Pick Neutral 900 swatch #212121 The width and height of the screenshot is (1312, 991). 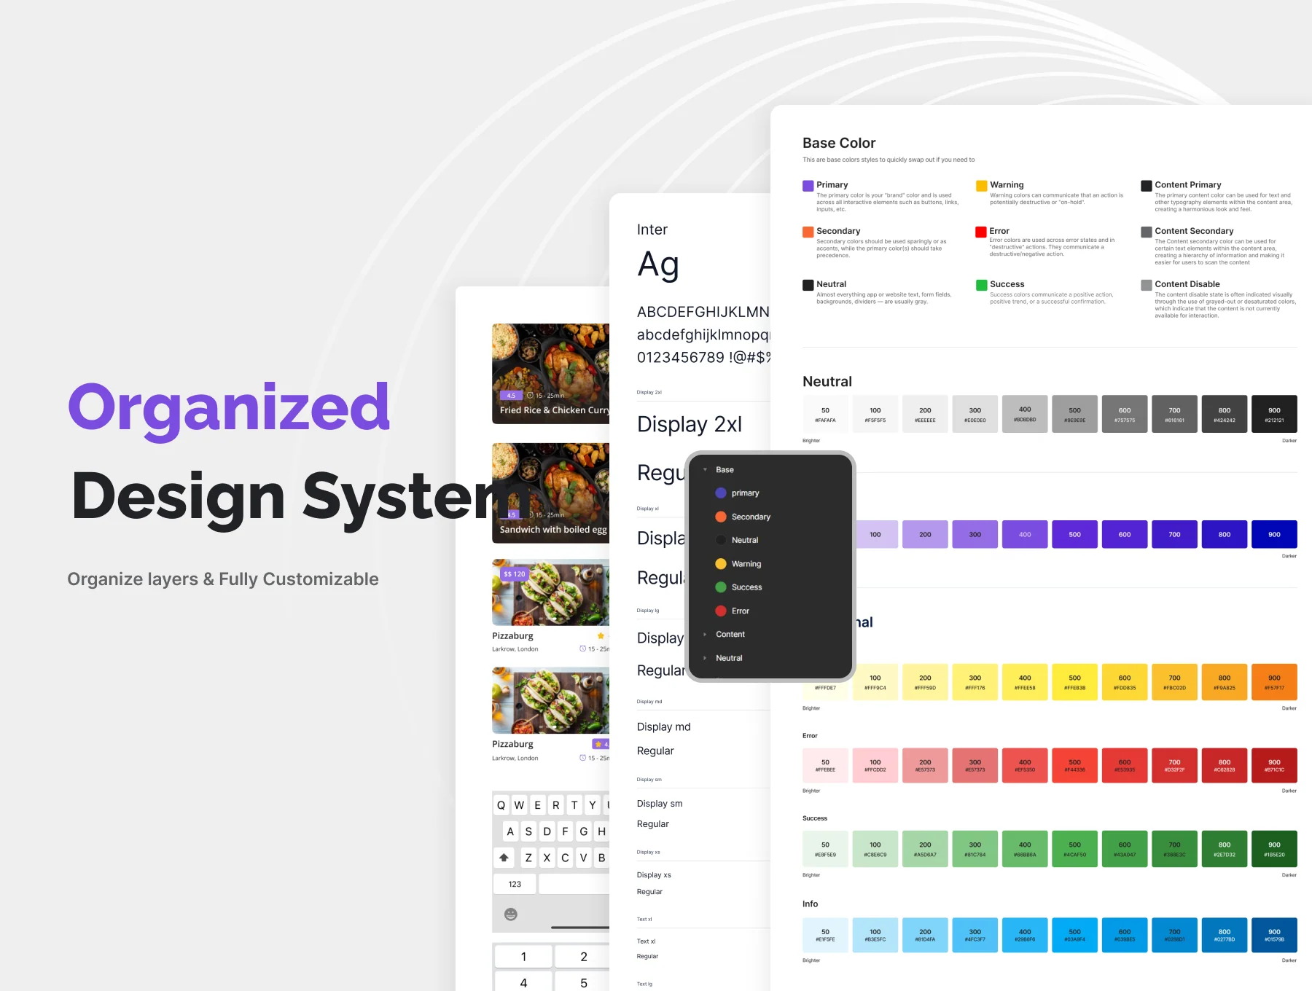click(x=1274, y=414)
